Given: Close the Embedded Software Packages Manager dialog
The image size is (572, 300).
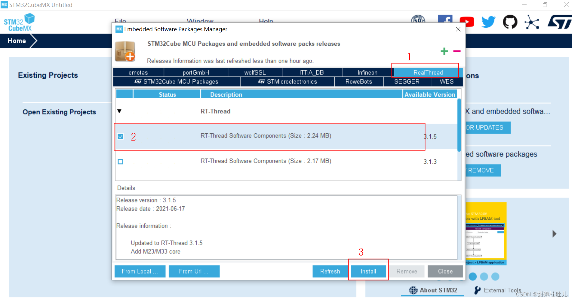Looking at the screenshot, I should (x=458, y=29).
